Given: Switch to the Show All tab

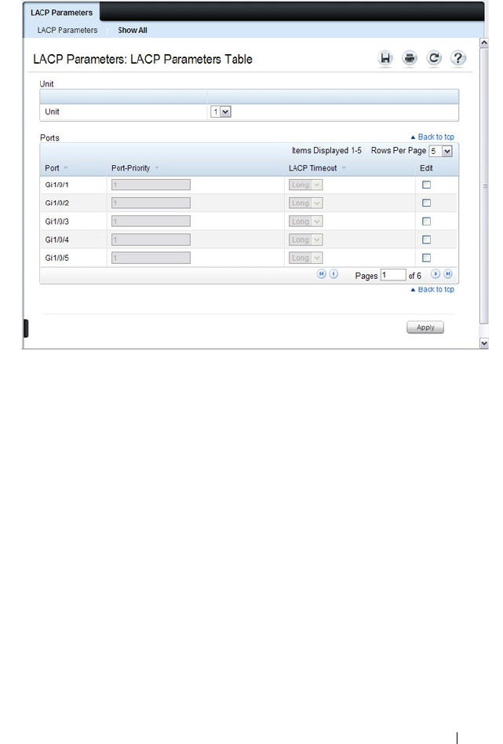Looking at the screenshot, I should point(133,30).
